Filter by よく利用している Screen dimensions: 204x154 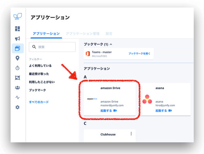40,66
